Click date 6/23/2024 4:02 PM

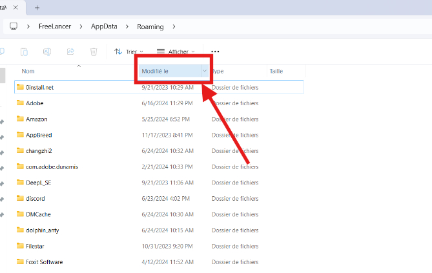[x=165, y=198]
